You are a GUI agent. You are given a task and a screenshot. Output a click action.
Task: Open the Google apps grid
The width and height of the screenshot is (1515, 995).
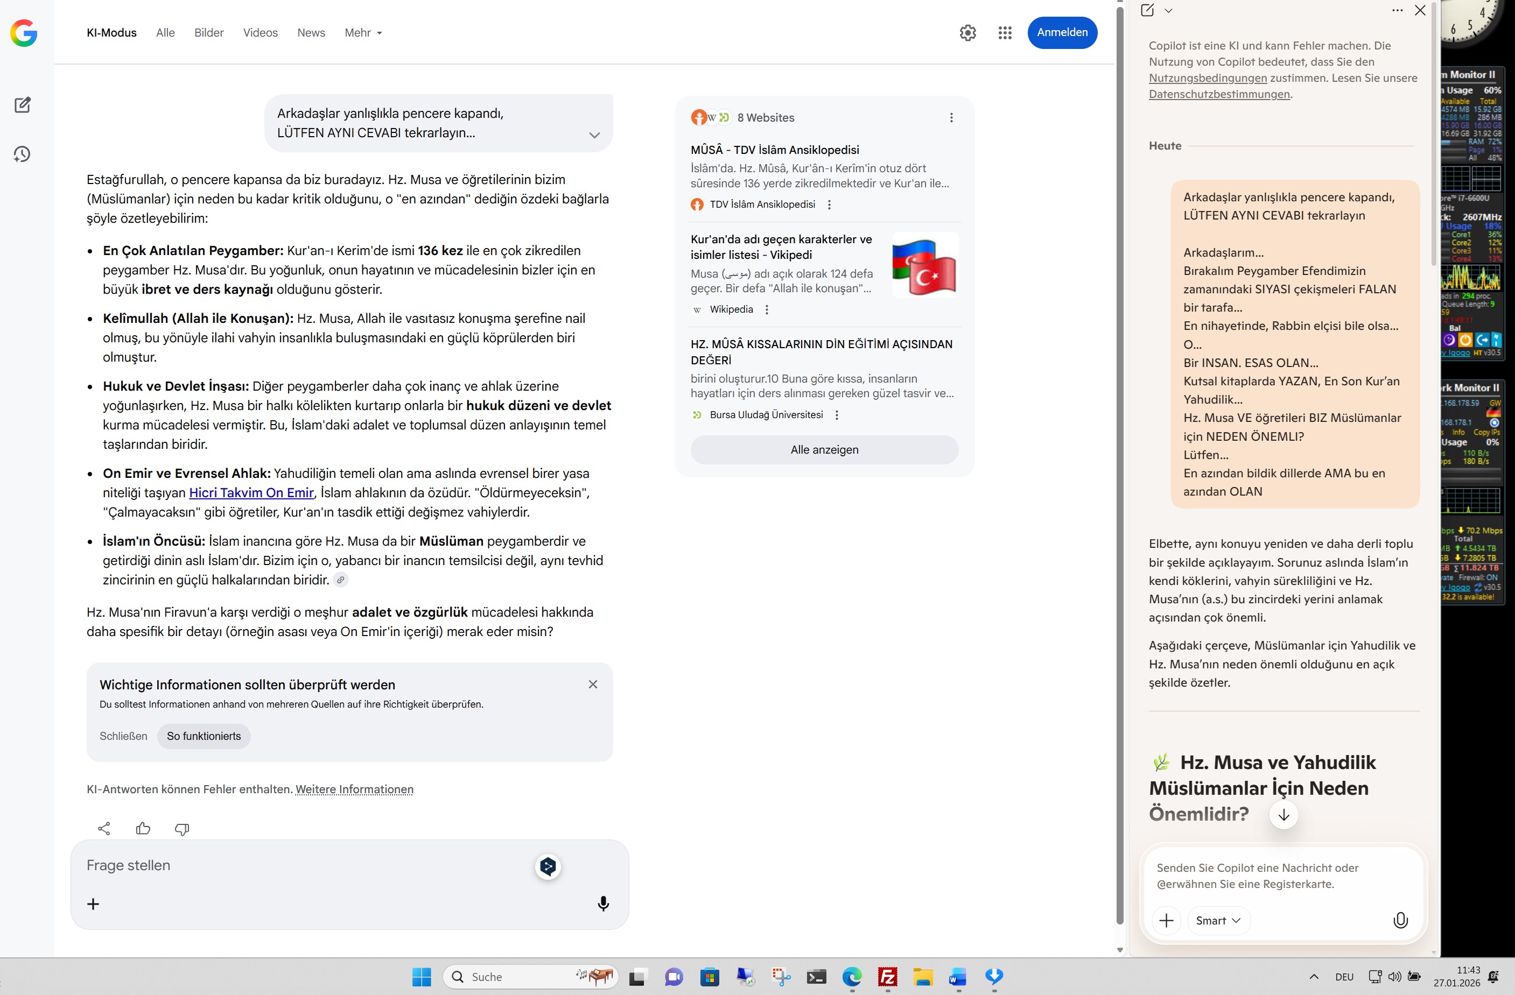(1005, 32)
